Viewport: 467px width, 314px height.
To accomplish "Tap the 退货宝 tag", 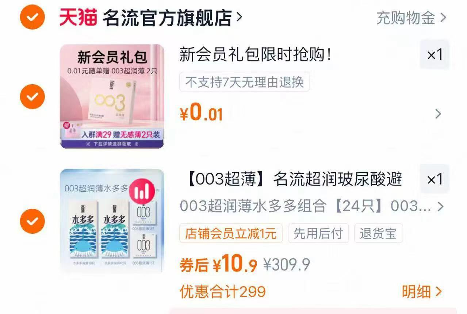I will [x=378, y=233].
